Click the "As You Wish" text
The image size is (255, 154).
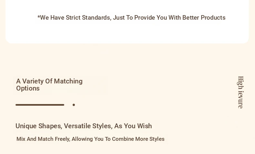pos(133,126)
